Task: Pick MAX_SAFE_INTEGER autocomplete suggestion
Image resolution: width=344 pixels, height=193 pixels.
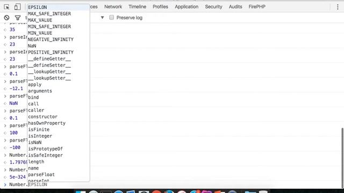Action: (59, 14)
